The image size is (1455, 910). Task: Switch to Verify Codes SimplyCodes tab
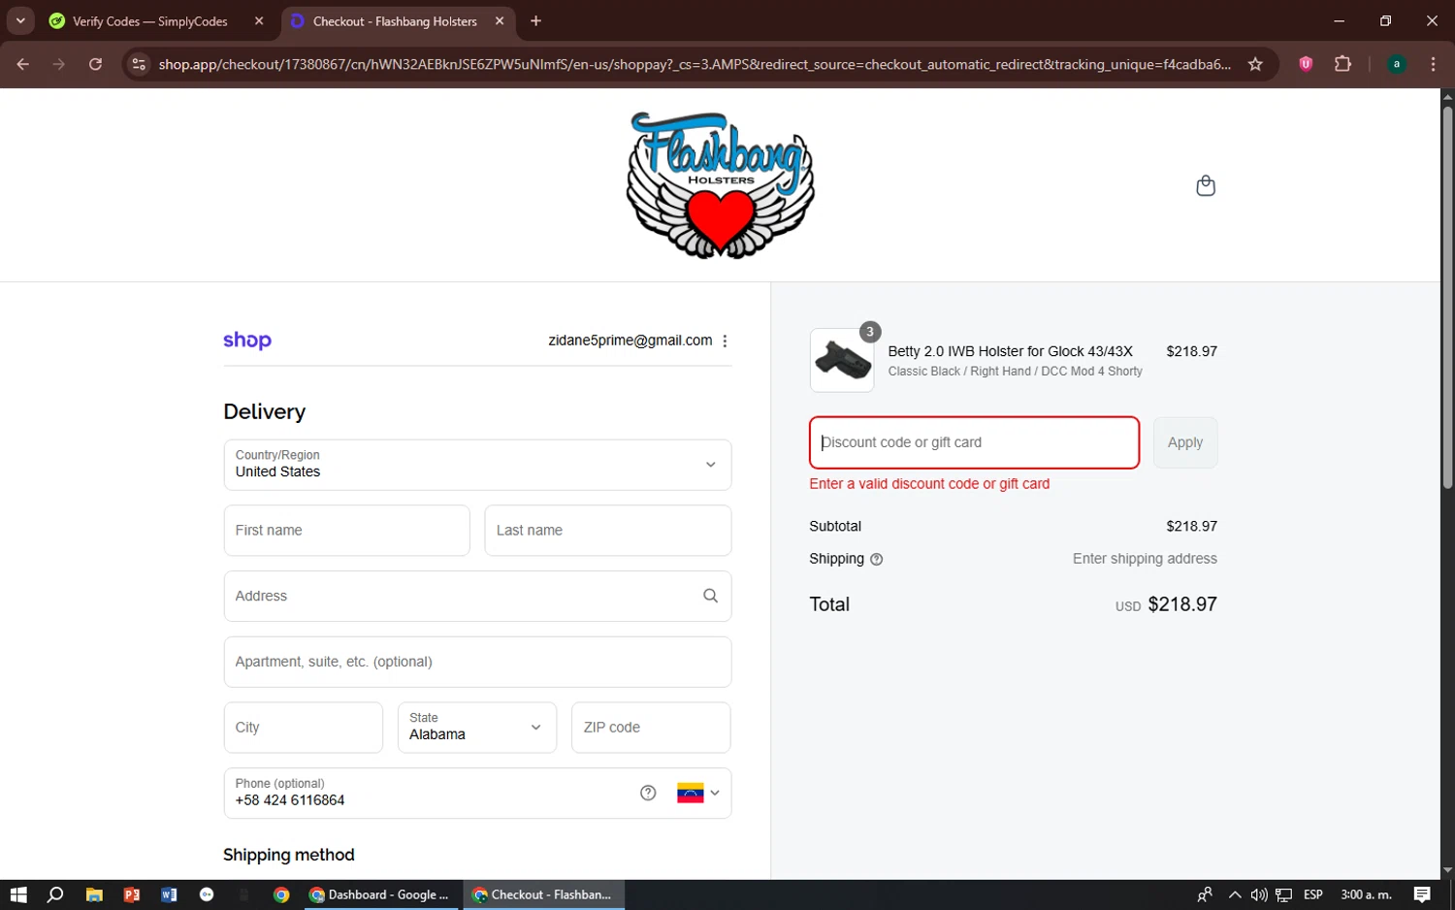149,21
